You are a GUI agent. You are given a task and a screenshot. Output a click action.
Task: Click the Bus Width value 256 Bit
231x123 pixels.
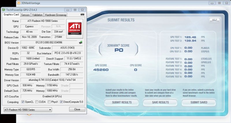[72, 69]
